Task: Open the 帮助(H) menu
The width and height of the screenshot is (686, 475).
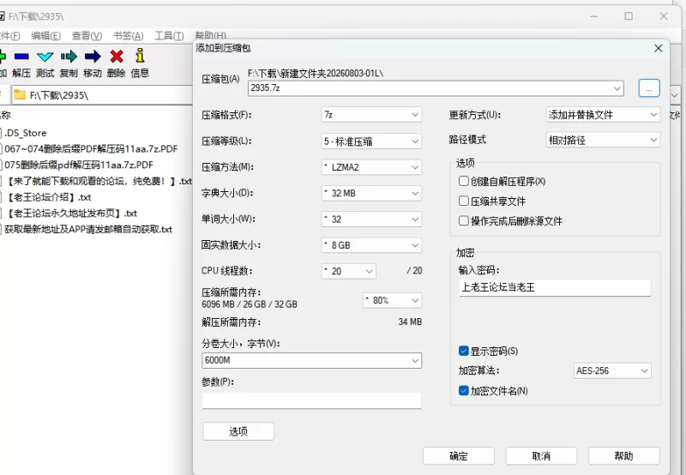Action: [210, 36]
